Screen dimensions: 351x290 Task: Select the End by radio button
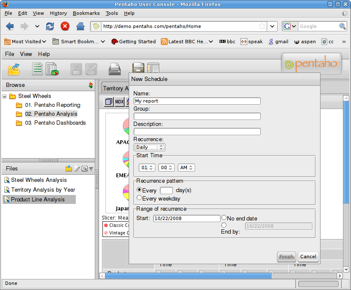(224, 225)
